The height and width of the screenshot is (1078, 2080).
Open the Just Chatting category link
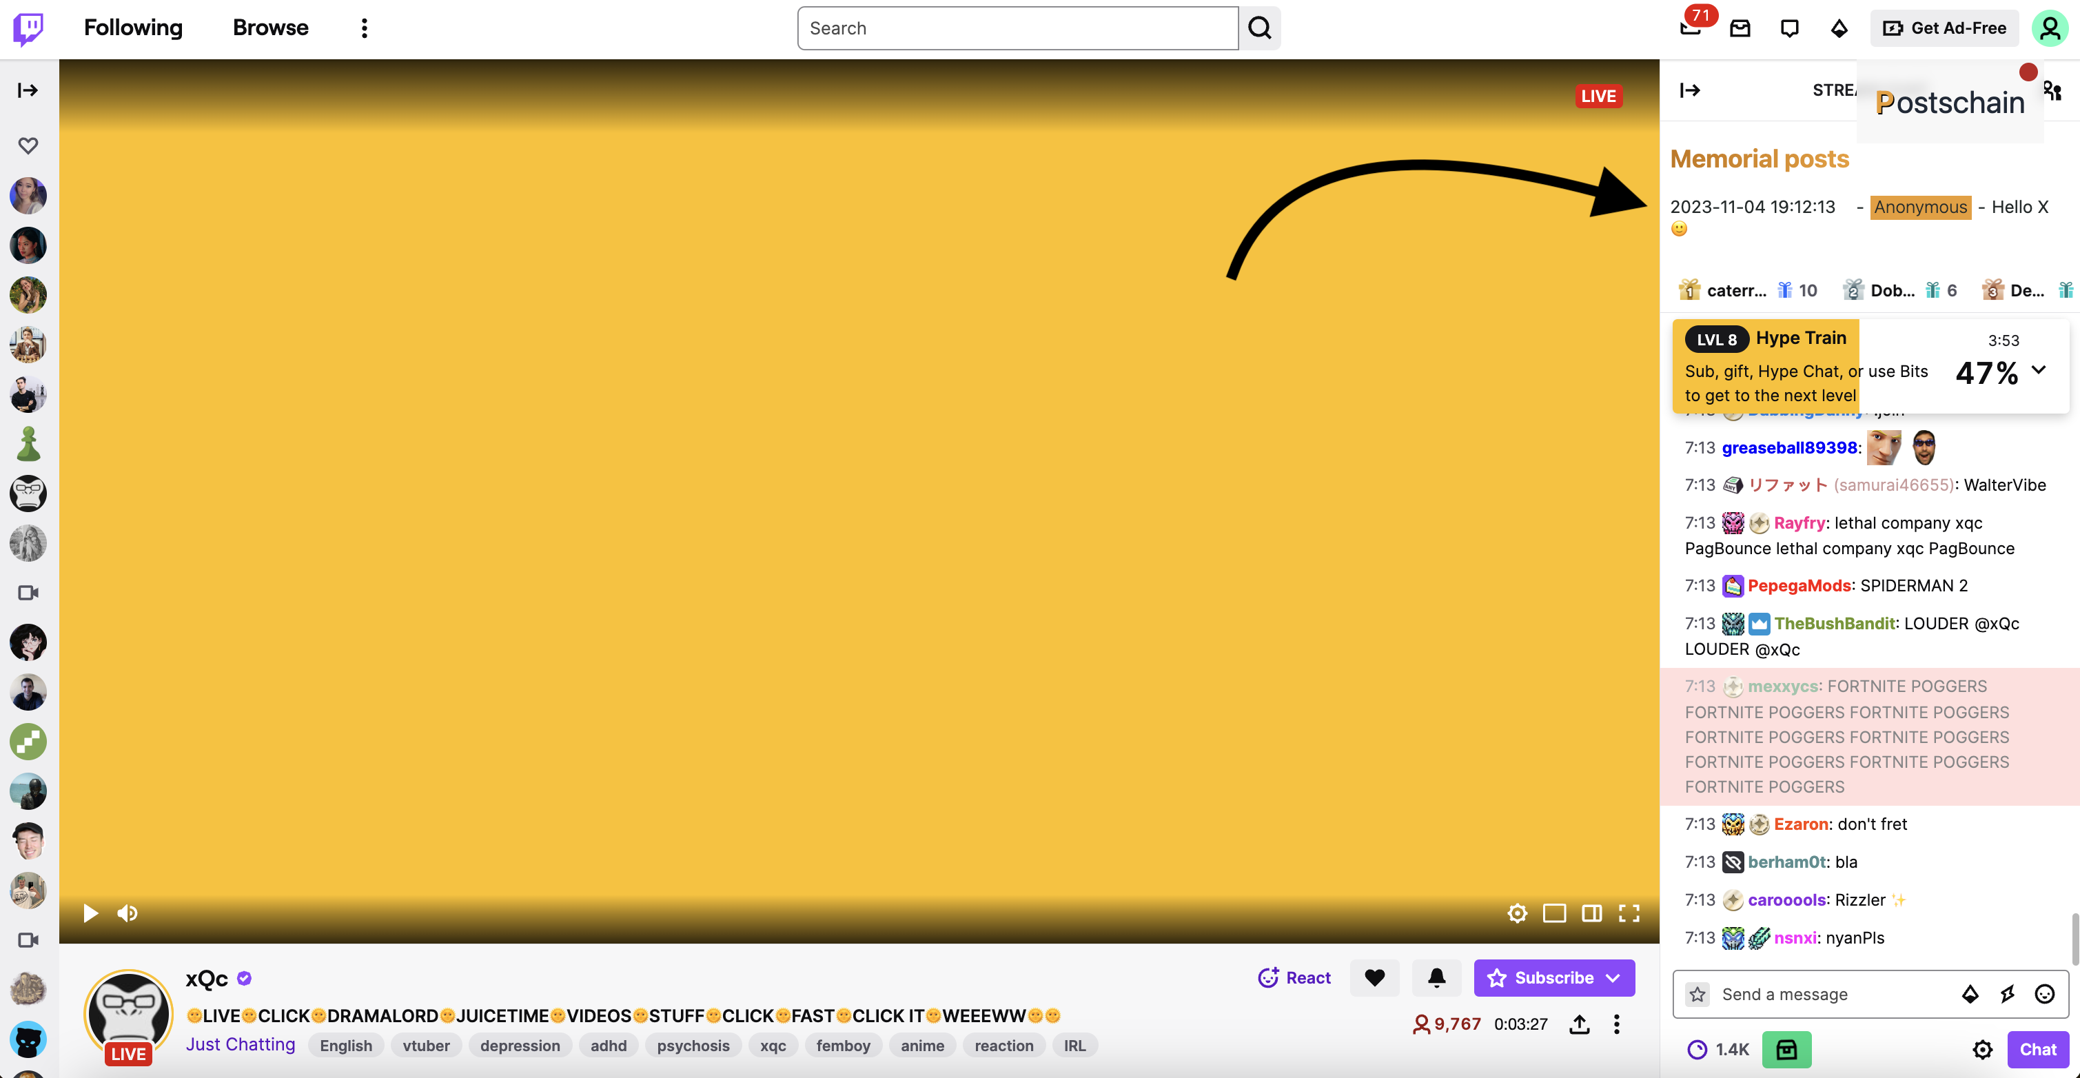(x=241, y=1044)
